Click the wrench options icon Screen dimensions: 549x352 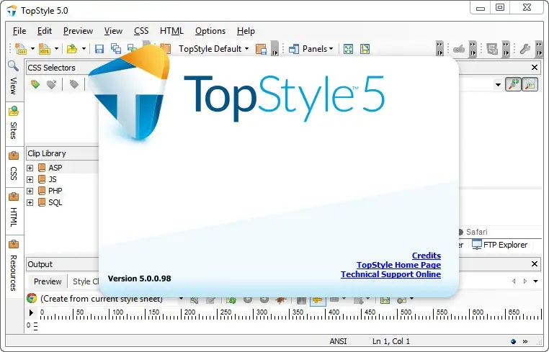click(x=525, y=49)
